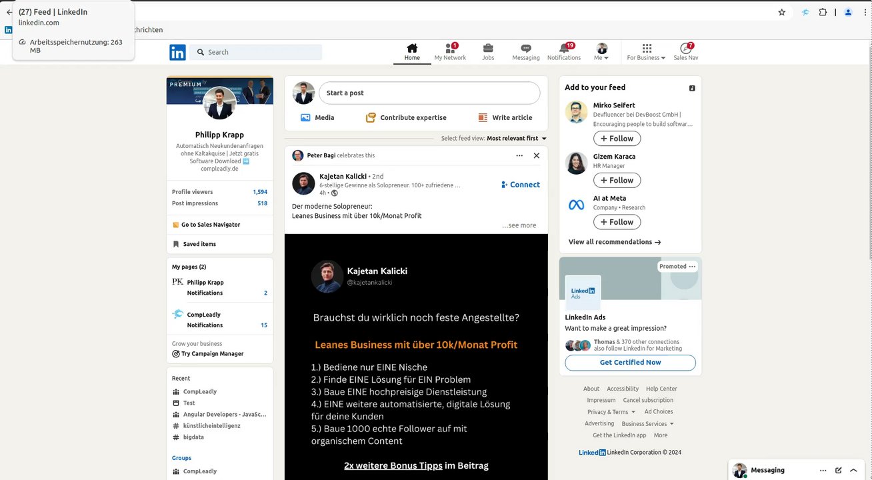View all recommendations link
Screen dimensions: 872x480
coord(615,242)
